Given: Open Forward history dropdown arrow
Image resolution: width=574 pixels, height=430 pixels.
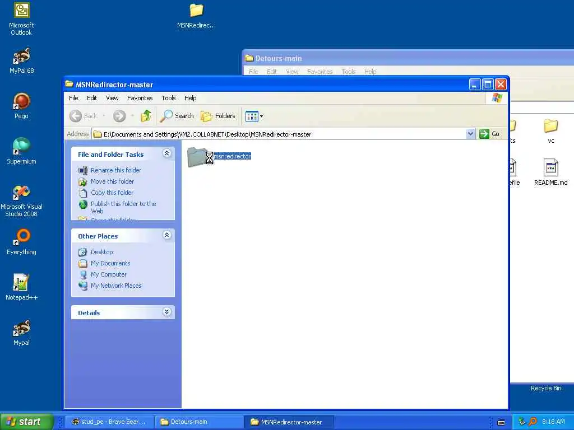Looking at the screenshot, I should pyautogui.click(x=132, y=116).
